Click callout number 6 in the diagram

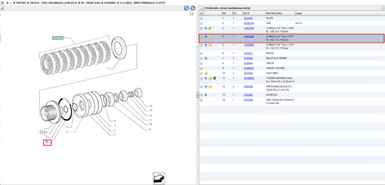(67, 132)
